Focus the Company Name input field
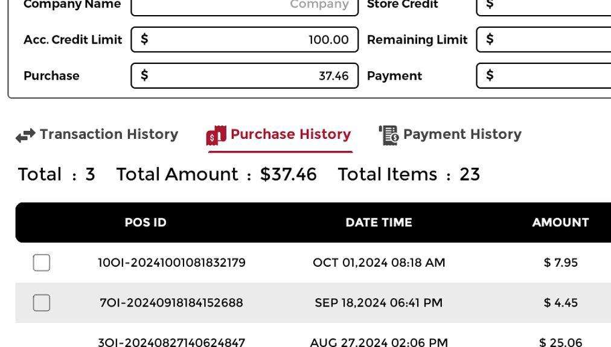This screenshot has width=611, height=347. pyautogui.click(x=245, y=5)
